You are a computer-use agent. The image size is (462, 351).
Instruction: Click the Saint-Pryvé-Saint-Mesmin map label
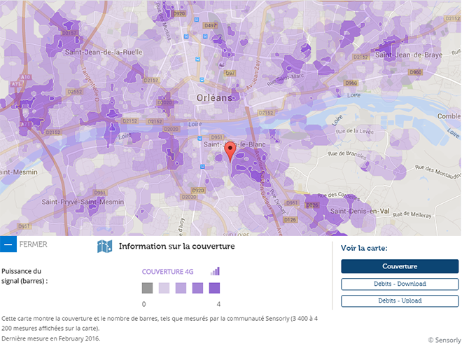tap(83, 202)
